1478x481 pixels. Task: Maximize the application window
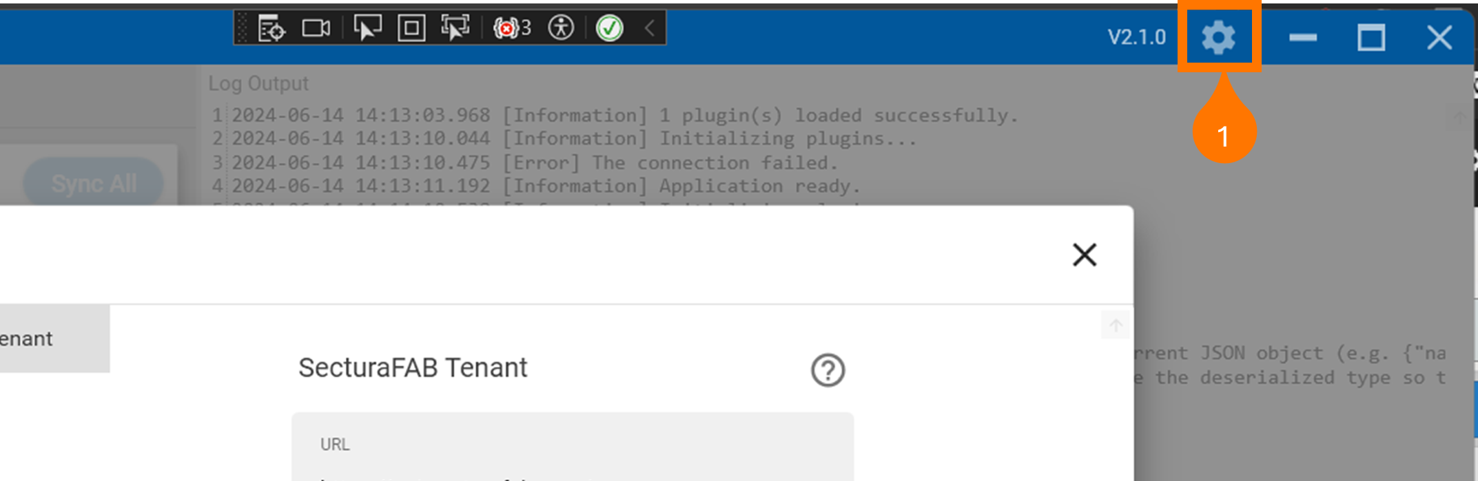click(1371, 38)
